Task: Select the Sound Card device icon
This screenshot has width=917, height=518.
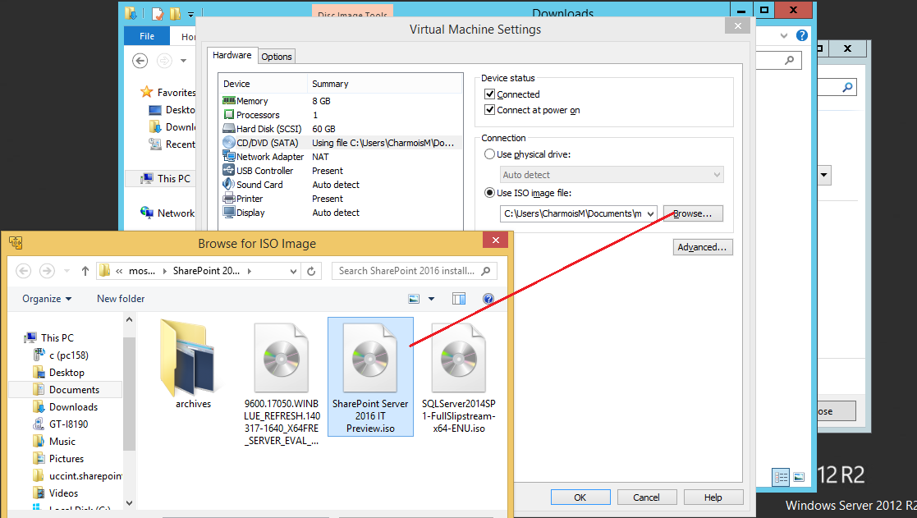Action: click(229, 184)
